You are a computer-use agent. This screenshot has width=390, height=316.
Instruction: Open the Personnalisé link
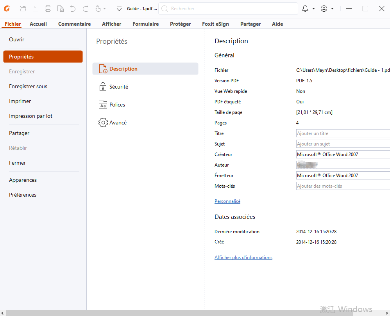(227, 201)
